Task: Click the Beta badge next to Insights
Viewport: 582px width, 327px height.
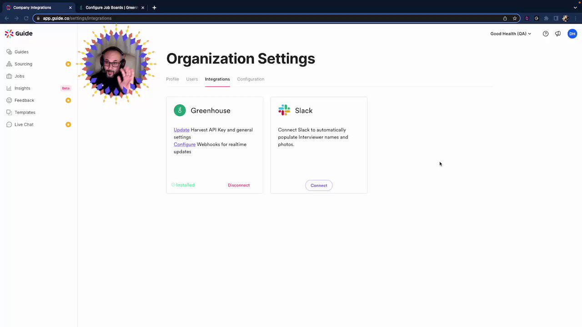Action: pos(65,88)
